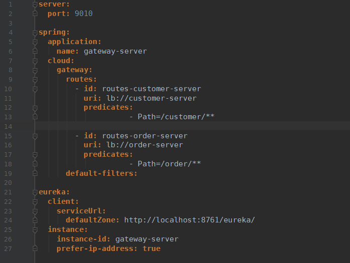The image size is (350, 263).
Task: Click the name value gateway-server
Action: click(115, 51)
